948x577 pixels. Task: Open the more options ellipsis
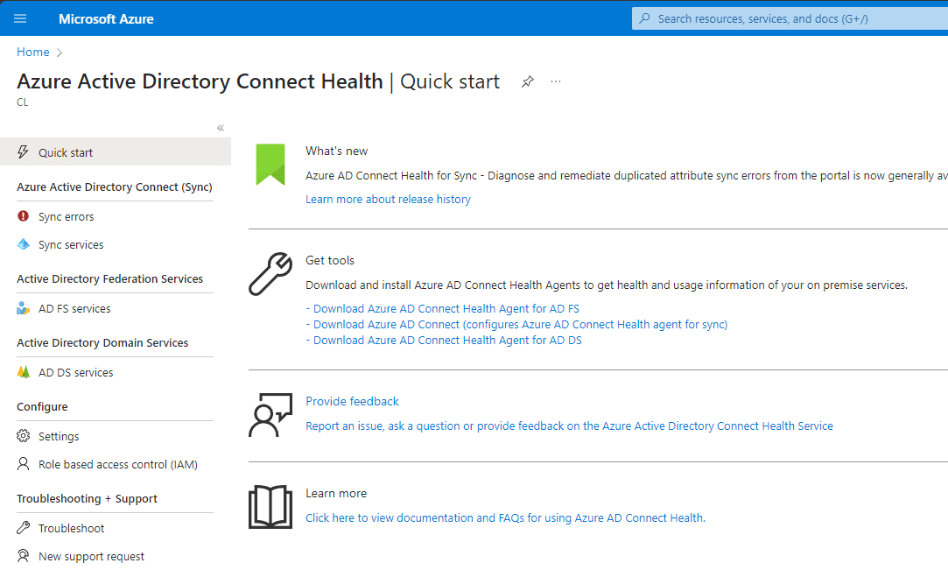click(x=556, y=81)
